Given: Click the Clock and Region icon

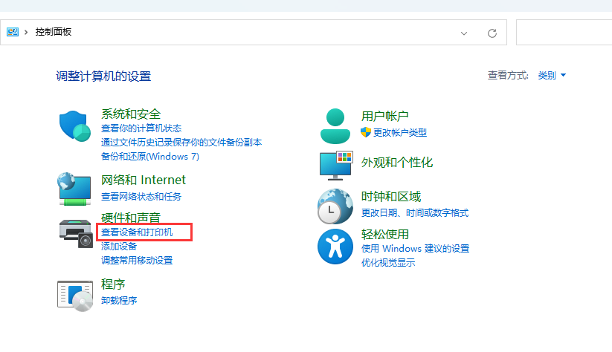Looking at the screenshot, I should [x=335, y=206].
